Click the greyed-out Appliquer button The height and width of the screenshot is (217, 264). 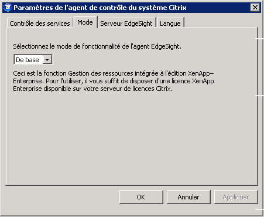pos(236,197)
